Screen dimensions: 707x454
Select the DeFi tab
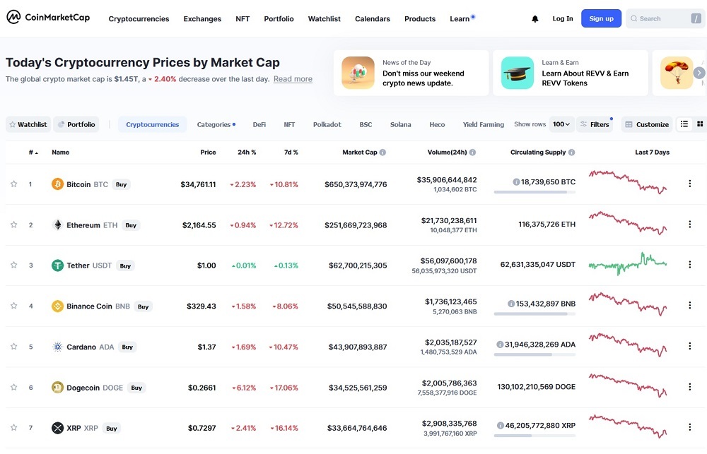[x=259, y=124]
